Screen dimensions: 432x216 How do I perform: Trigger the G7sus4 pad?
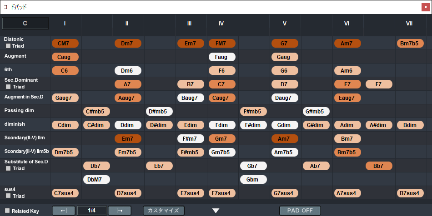pos(285,193)
